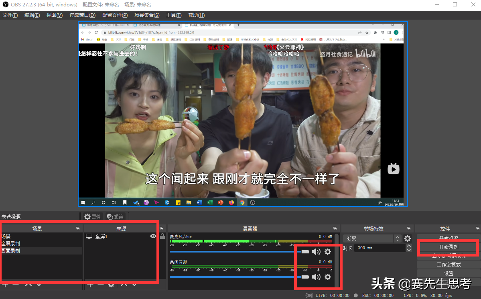Toggle visibility eye of 全屏1 source
This screenshot has width=481, height=299.
click(153, 236)
